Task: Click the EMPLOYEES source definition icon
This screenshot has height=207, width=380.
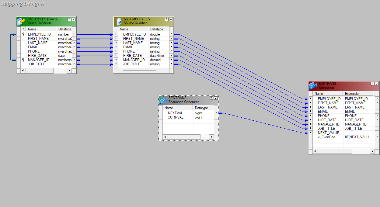Action: click(21, 22)
